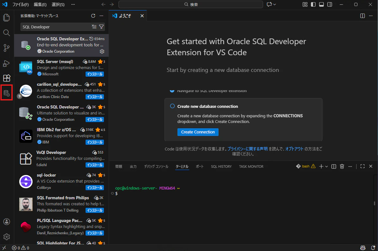Open the Accounts icon in activity bar
Viewport: 378px width, 251px height.
coord(7,222)
